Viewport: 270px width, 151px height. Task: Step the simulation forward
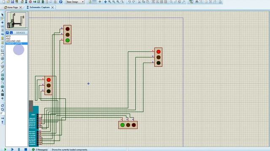pos(12,149)
